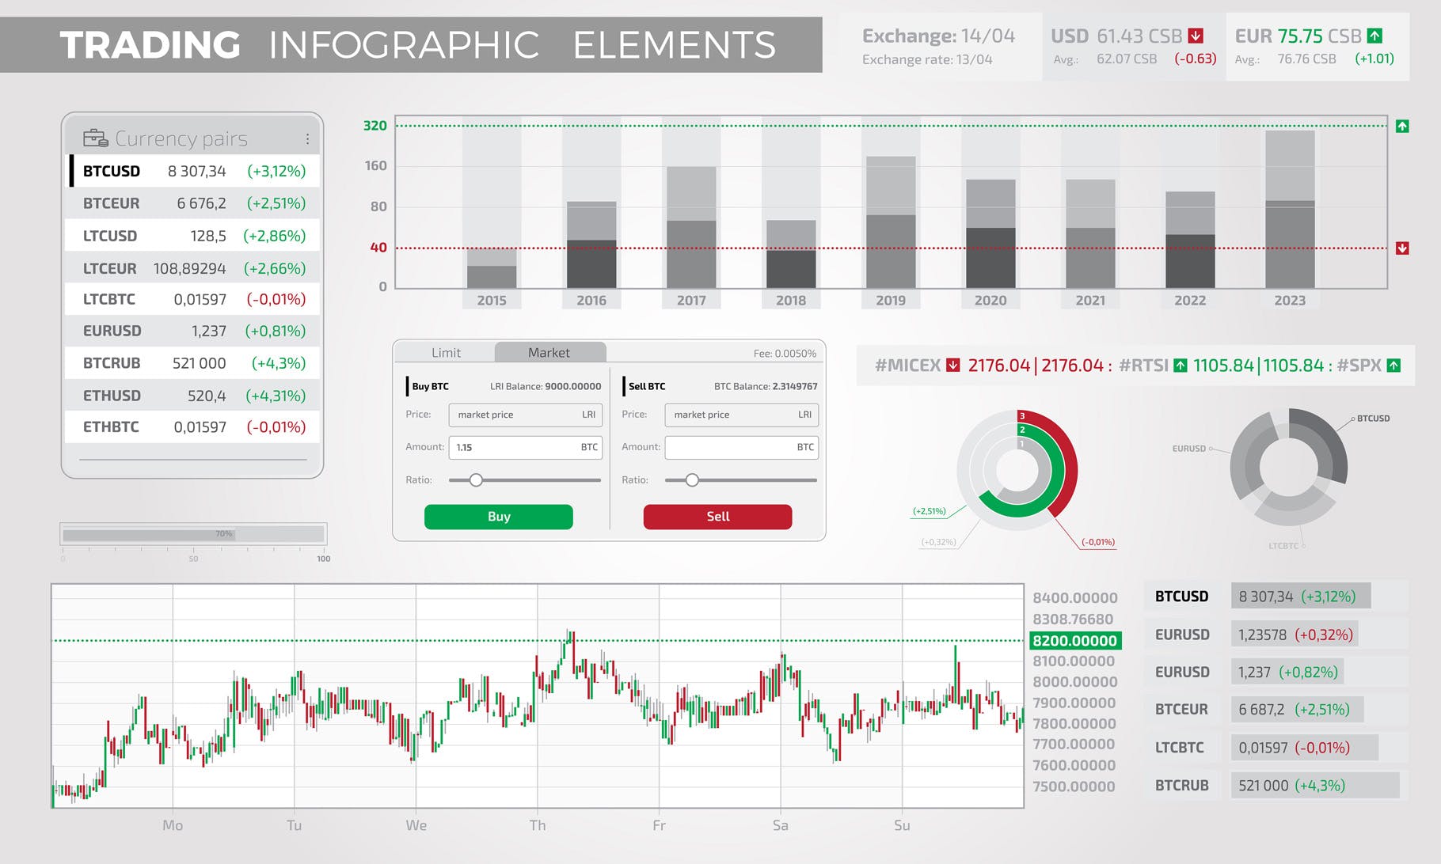Open the Buy price 'market price' selector
The width and height of the screenshot is (1441, 864).
tap(525, 415)
